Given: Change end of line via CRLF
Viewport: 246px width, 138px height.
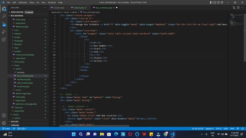Looking at the screenshot, I should 226,129.
